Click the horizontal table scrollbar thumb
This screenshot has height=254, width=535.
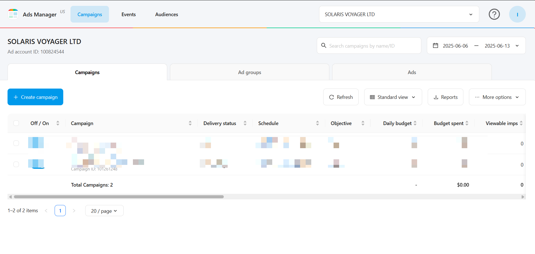(x=119, y=197)
